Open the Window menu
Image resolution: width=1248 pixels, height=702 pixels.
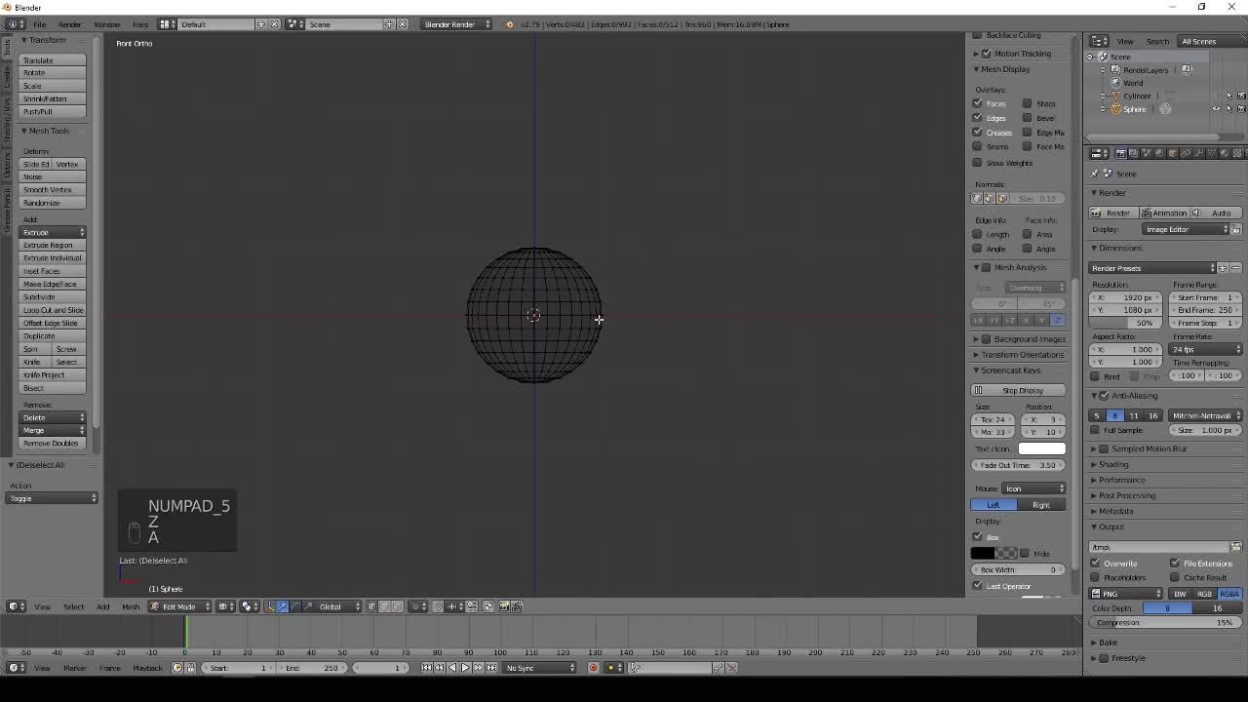[107, 24]
